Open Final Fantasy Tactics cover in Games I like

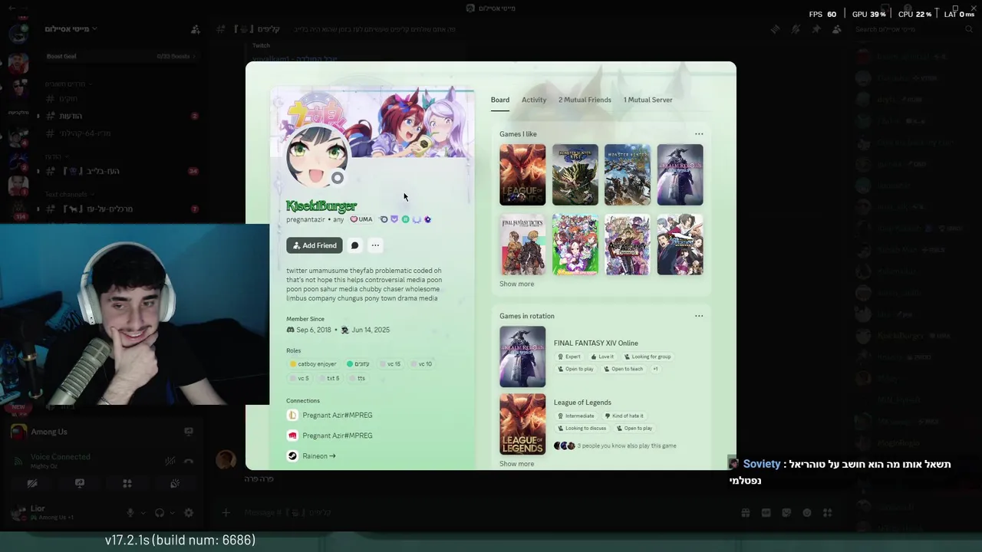click(522, 245)
